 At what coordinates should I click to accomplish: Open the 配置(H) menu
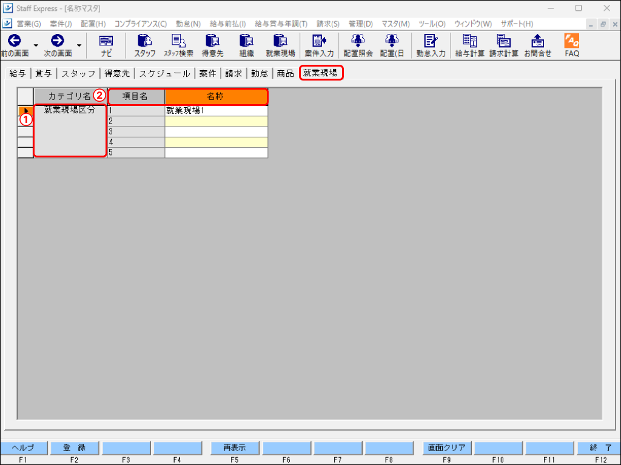pos(93,24)
